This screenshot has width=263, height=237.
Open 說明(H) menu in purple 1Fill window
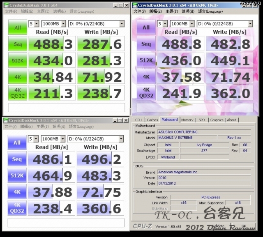pyautogui.click(x=188, y=12)
